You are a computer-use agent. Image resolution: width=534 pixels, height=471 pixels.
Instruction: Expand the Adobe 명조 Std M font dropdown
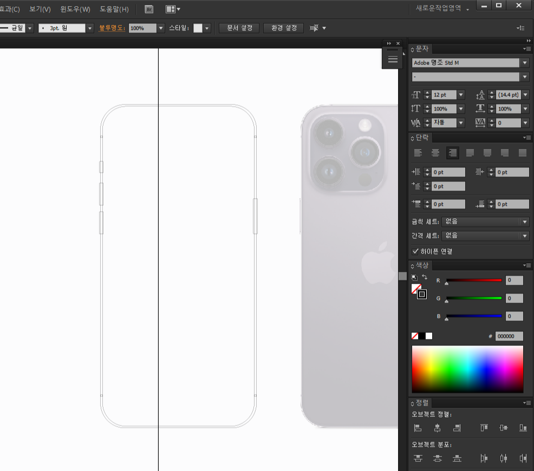tap(525, 63)
